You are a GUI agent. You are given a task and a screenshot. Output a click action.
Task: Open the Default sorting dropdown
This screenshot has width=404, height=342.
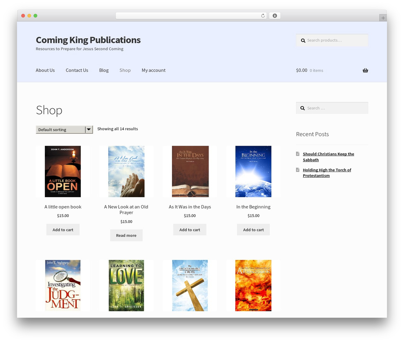tap(64, 129)
